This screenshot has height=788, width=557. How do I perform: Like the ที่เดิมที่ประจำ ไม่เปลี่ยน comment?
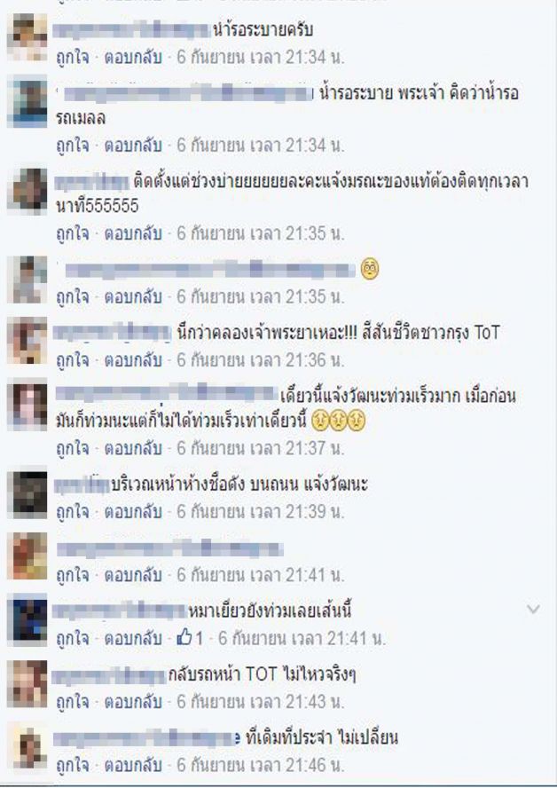click(73, 765)
